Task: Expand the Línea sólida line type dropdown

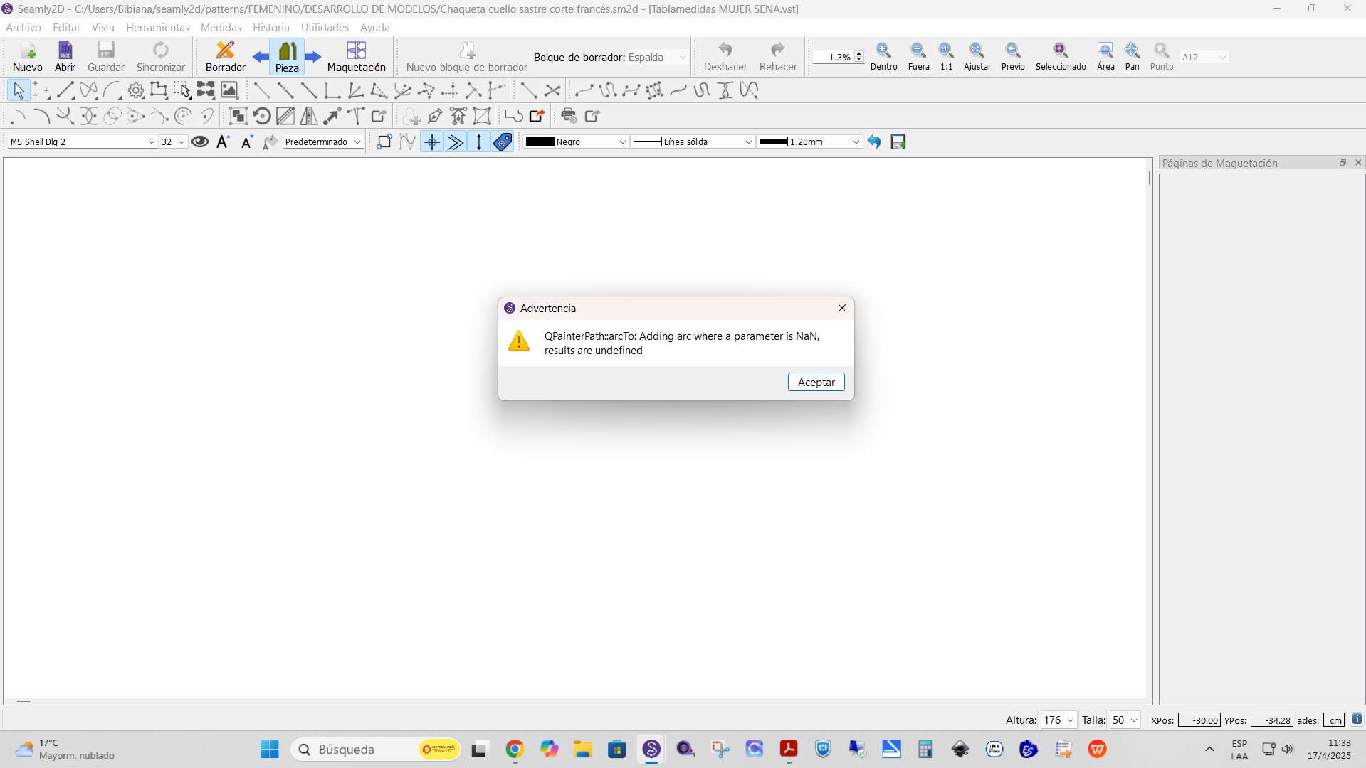Action: tap(693, 142)
